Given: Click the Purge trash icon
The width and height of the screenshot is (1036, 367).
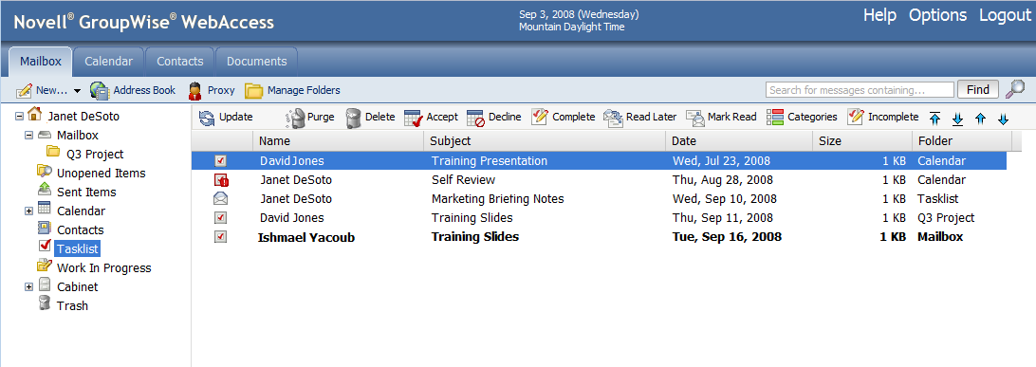Looking at the screenshot, I should point(295,118).
